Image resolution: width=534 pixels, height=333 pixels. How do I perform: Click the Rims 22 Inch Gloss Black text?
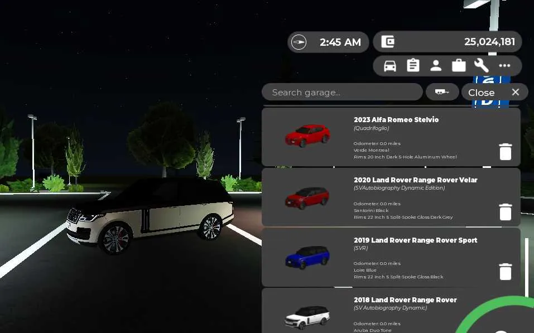click(398, 277)
